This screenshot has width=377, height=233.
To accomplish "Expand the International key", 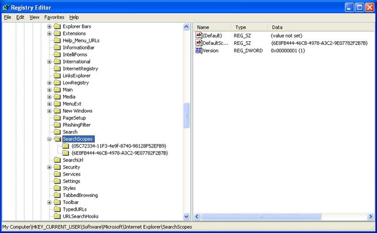I will point(49,61).
